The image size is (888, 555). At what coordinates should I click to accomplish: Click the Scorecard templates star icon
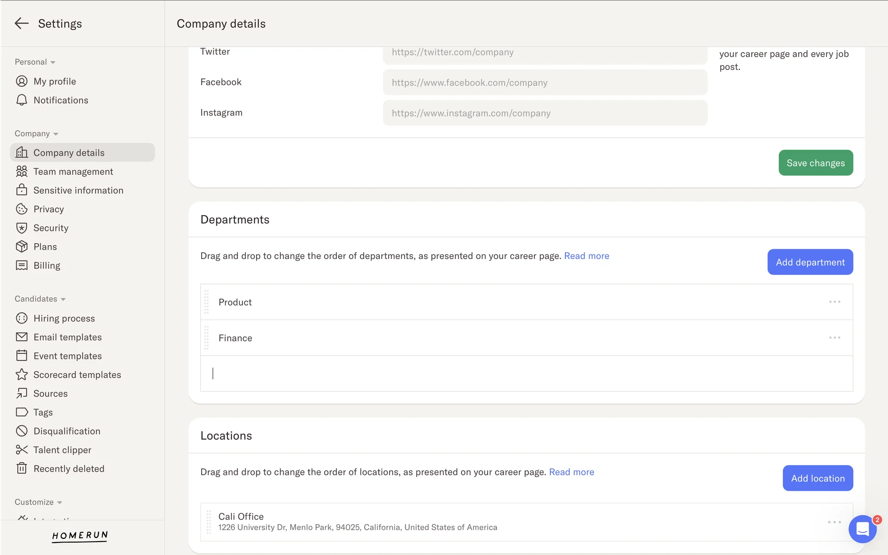(x=21, y=375)
